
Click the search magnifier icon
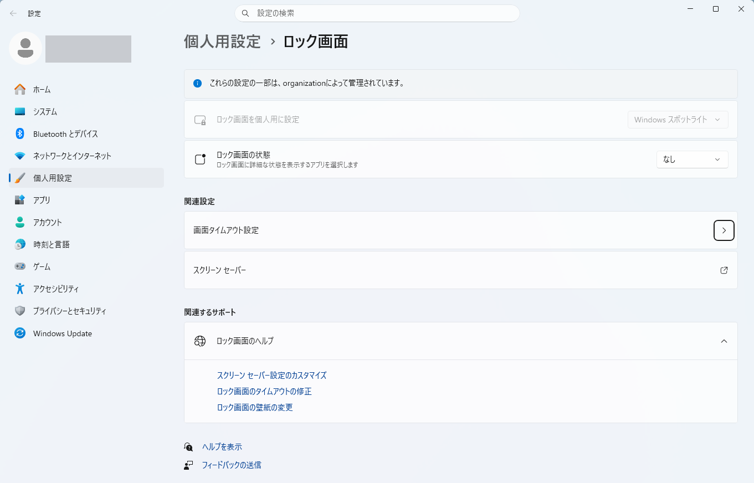click(245, 13)
